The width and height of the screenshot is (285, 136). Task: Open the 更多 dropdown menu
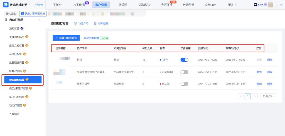click(x=232, y=5)
